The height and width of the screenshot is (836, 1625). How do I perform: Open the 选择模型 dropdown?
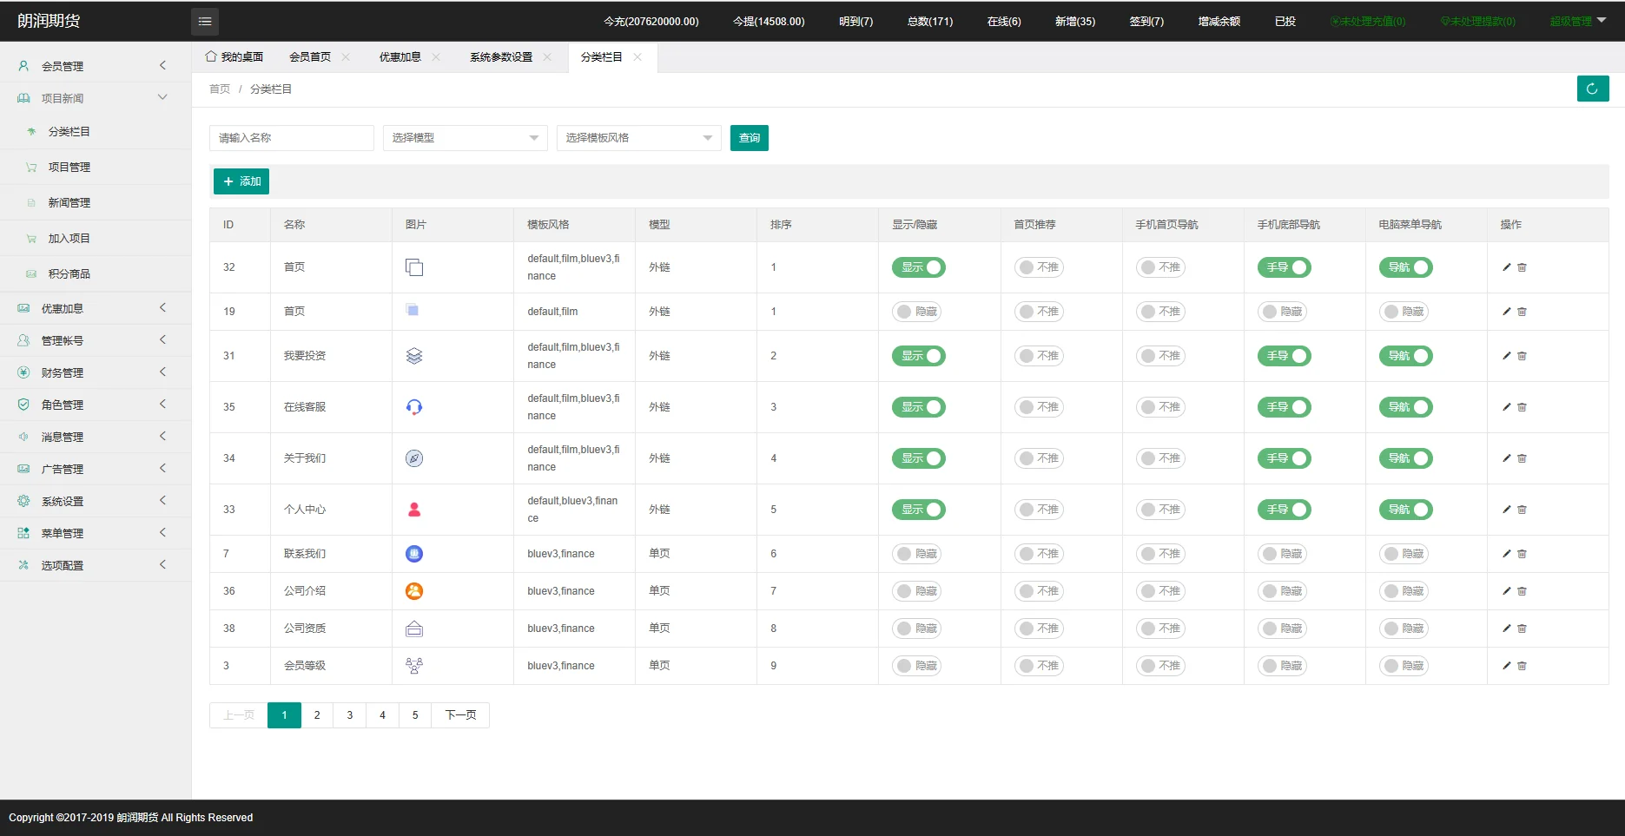point(465,138)
